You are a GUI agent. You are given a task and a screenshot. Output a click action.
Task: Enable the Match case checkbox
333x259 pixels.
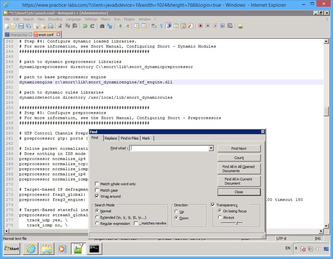[97, 191]
